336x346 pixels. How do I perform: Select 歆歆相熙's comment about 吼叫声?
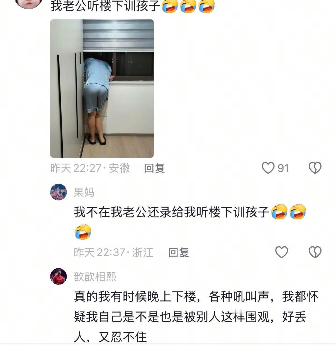point(196,317)
